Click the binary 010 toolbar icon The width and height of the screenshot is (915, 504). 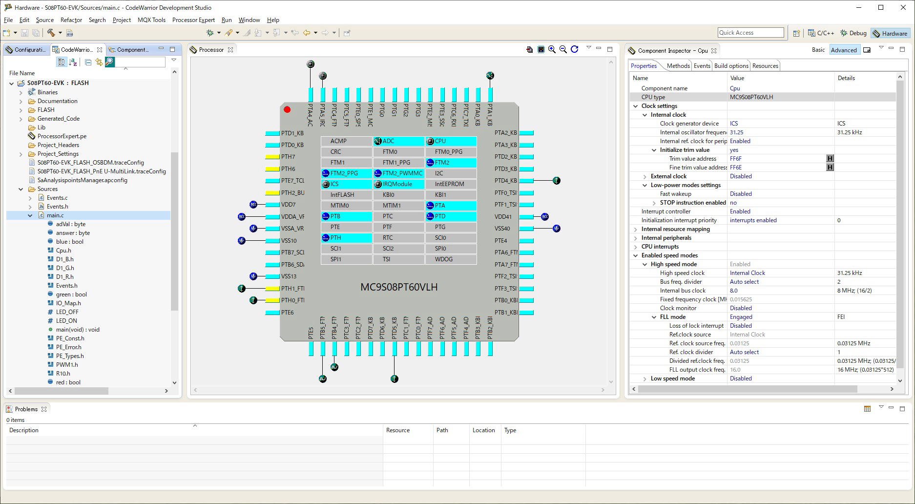[69, 33]
